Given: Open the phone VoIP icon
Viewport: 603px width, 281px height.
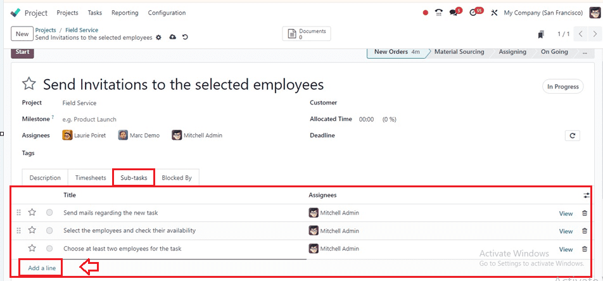Looking at the screenshot, I should [439, 12].
